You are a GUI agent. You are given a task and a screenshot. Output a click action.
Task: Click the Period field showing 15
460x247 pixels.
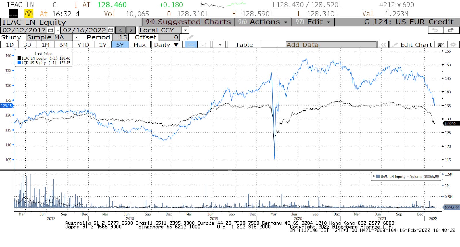(x=120, y=37)
